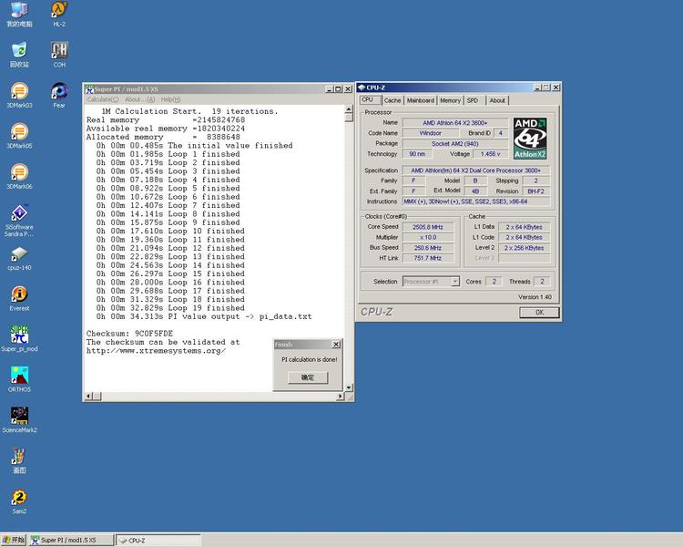
Task: Click the HT Link value field
Action: 428,258
